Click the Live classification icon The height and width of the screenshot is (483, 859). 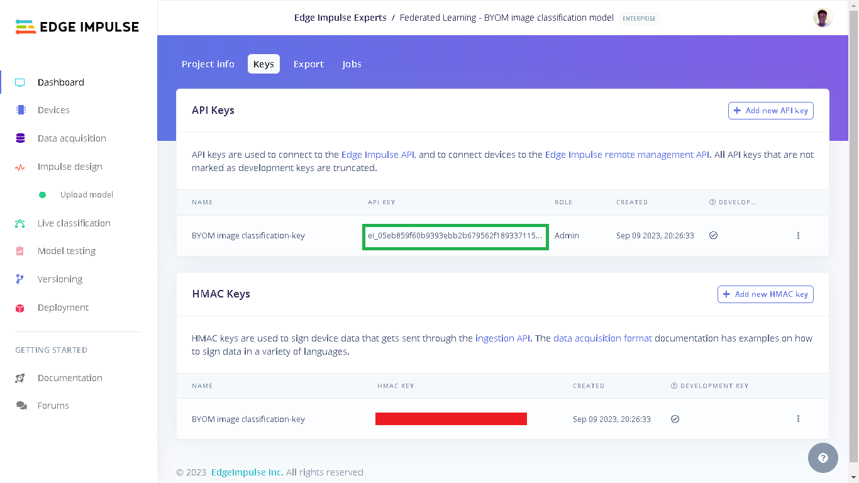(20, 223)
